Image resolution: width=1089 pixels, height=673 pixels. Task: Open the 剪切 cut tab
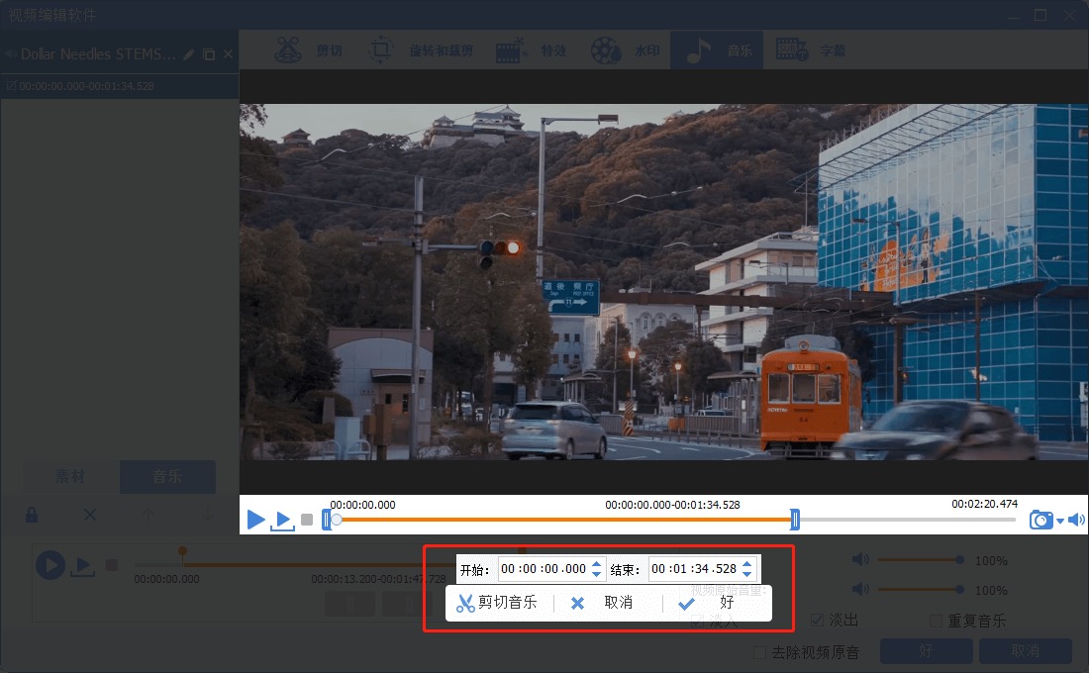[309, 50]
